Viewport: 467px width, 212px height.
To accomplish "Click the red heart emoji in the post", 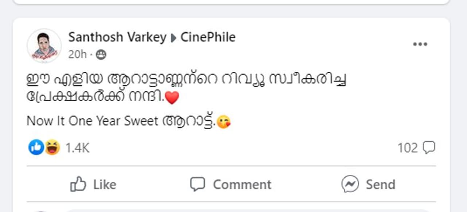I will (x=172, y=98).
